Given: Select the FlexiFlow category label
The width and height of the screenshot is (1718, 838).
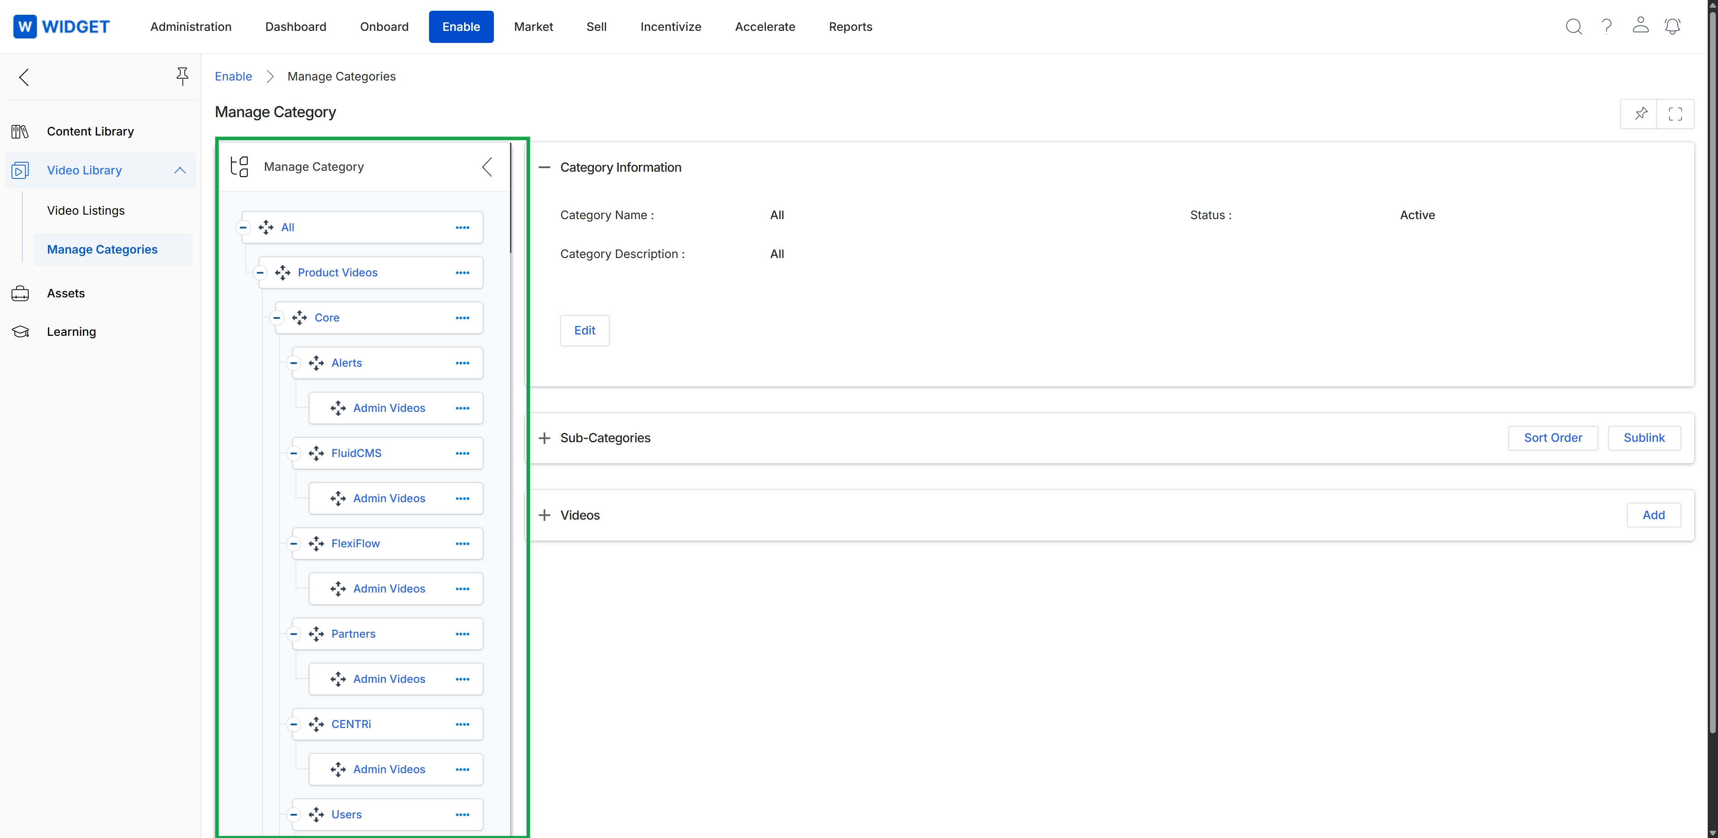Looking at the screenshot, I should 356,543.
